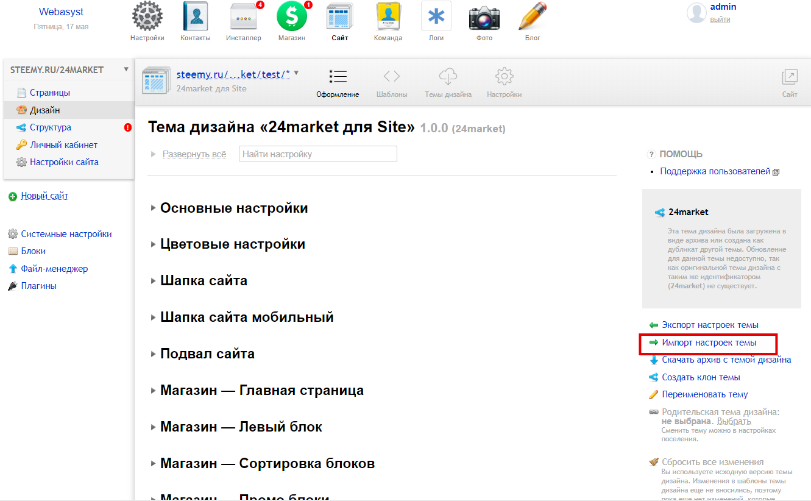811x501 pixels.
Task: Click the Новый сайт link
Action: pos(44,196)
